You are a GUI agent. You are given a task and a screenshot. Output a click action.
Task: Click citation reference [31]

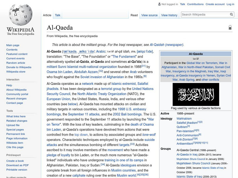[x=143, y=66]
